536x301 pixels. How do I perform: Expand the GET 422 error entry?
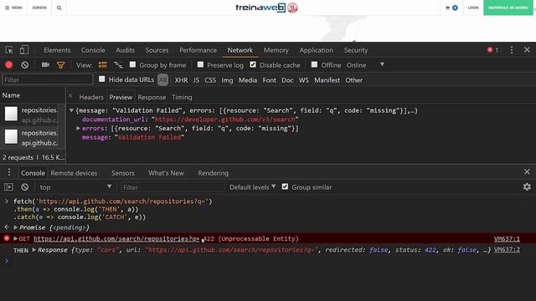pyautogui.click(x=16, y=238)
